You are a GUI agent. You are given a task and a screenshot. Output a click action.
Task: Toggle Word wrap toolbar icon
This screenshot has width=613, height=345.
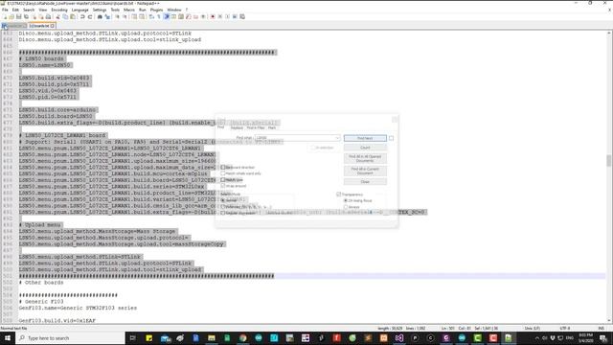click(151, 17)
